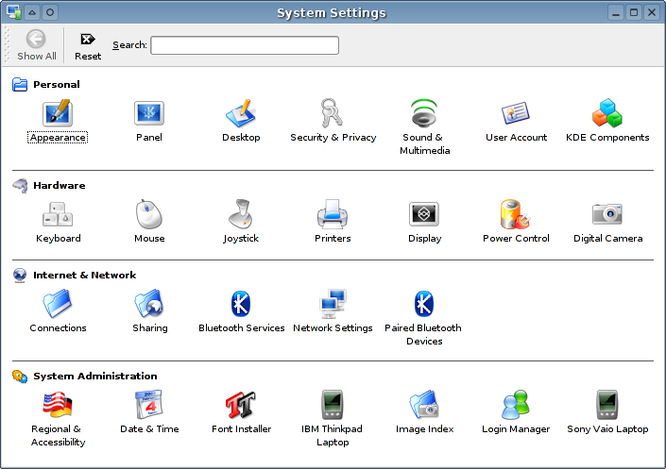The height and width of the screenshot is (469, 666).
Task: Open Network Settings module
Action: pyautogui.click(x=333, y=306)
